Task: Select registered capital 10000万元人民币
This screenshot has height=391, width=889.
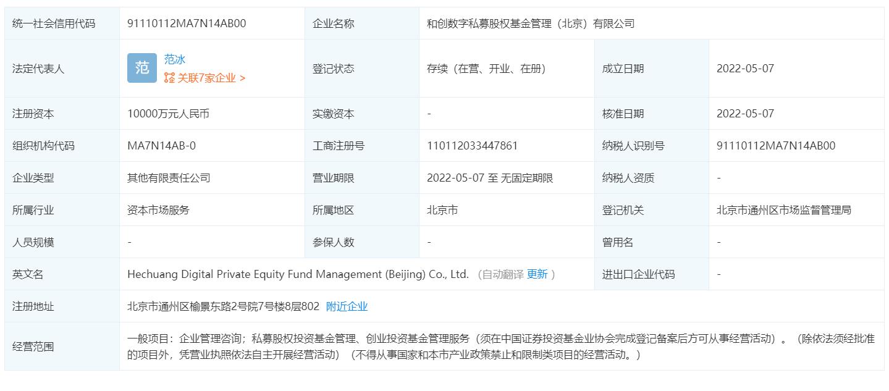Action: 168,114
